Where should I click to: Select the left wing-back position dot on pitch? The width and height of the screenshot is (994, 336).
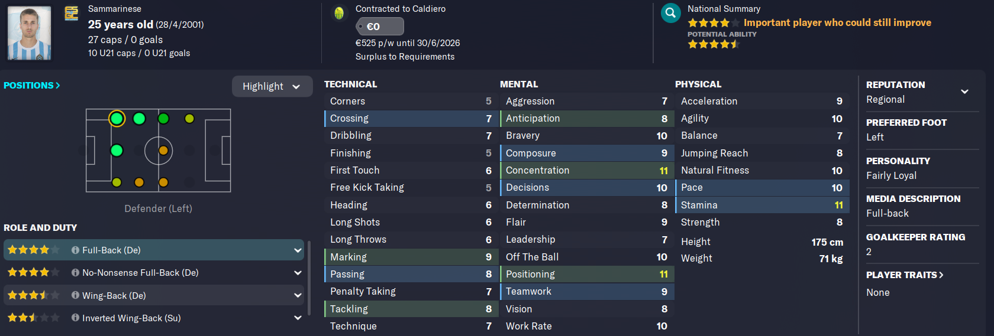pos(140,119)
